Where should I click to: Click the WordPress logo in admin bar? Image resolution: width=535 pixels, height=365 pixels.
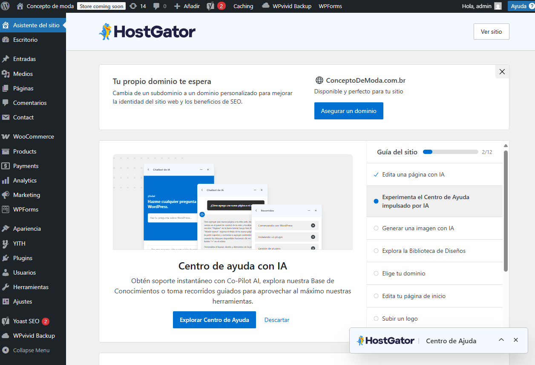click(x=6, y=6)
